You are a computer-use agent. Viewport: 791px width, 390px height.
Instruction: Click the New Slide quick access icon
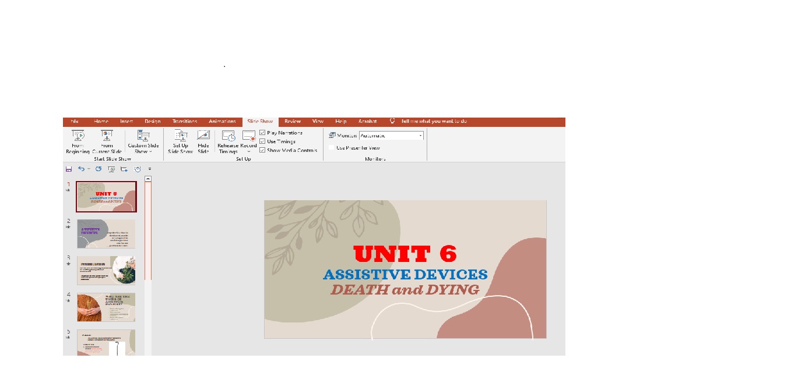coord(124,169)
